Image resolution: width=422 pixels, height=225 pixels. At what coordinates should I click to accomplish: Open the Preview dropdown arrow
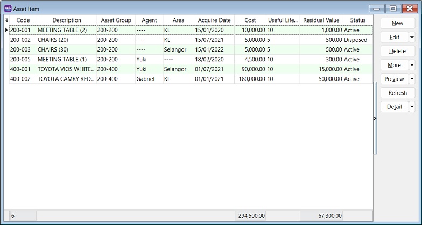[412, 79]
